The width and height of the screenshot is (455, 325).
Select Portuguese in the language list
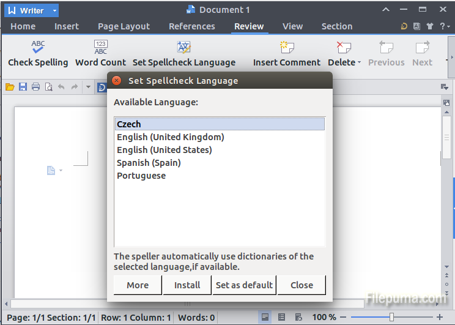[x=220, y=176]
